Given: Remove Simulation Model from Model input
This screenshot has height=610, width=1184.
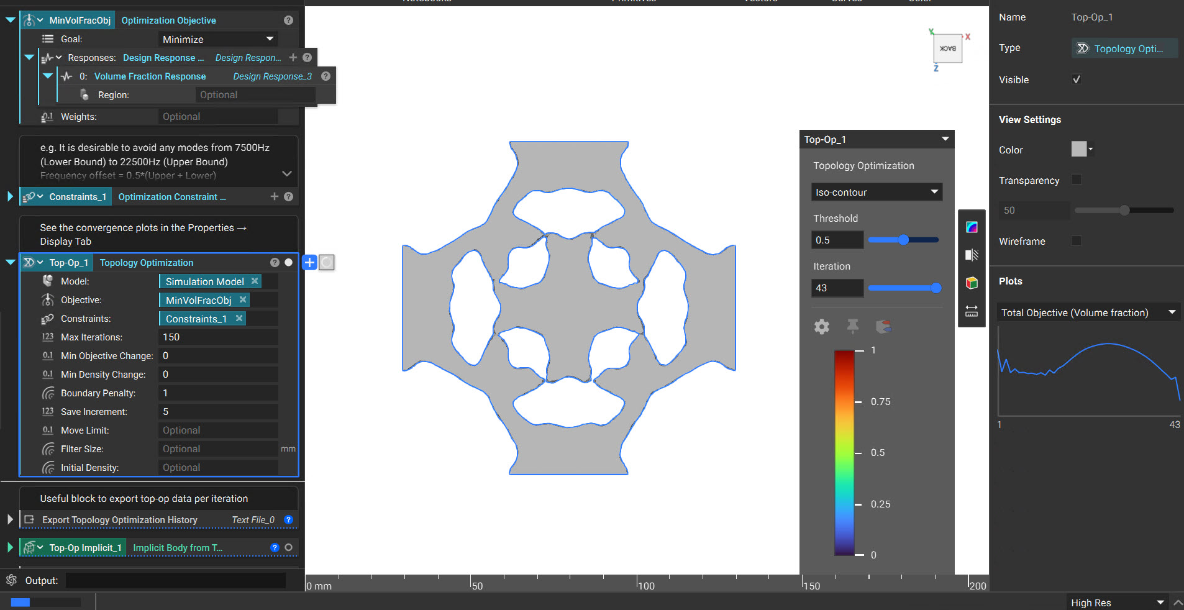Looking at the screenshot, I should coord(255,281).
